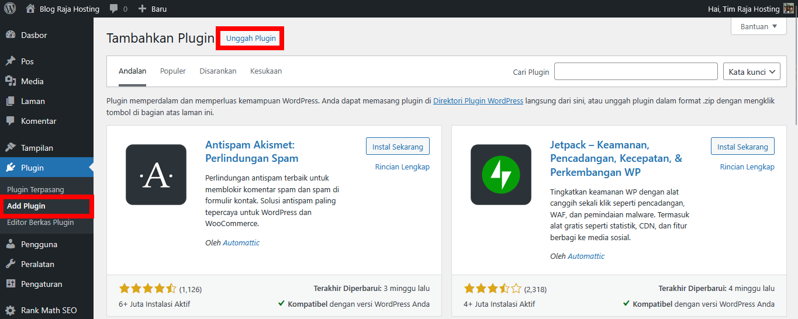The image size is (798, 319).
Task: Open Rincian Lengkap for Jetpack
Action: (x=747, y=167)
